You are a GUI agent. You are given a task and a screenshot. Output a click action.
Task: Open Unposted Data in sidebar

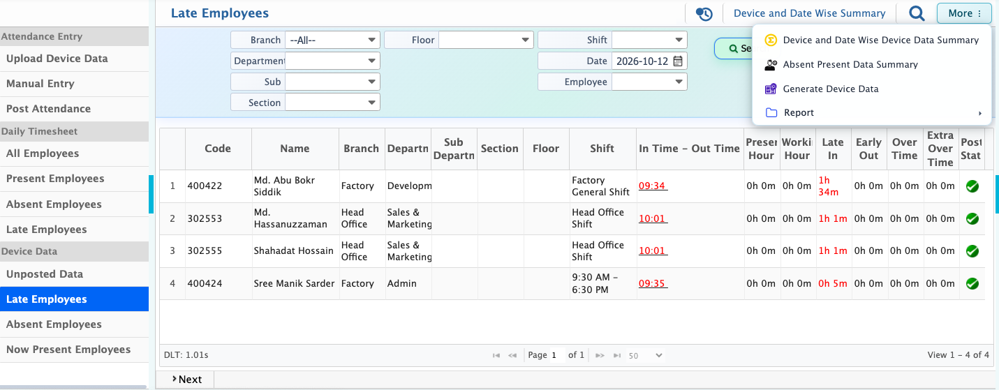74,274
